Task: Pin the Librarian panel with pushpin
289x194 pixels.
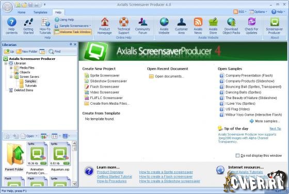Action: (x=71, y=44)
